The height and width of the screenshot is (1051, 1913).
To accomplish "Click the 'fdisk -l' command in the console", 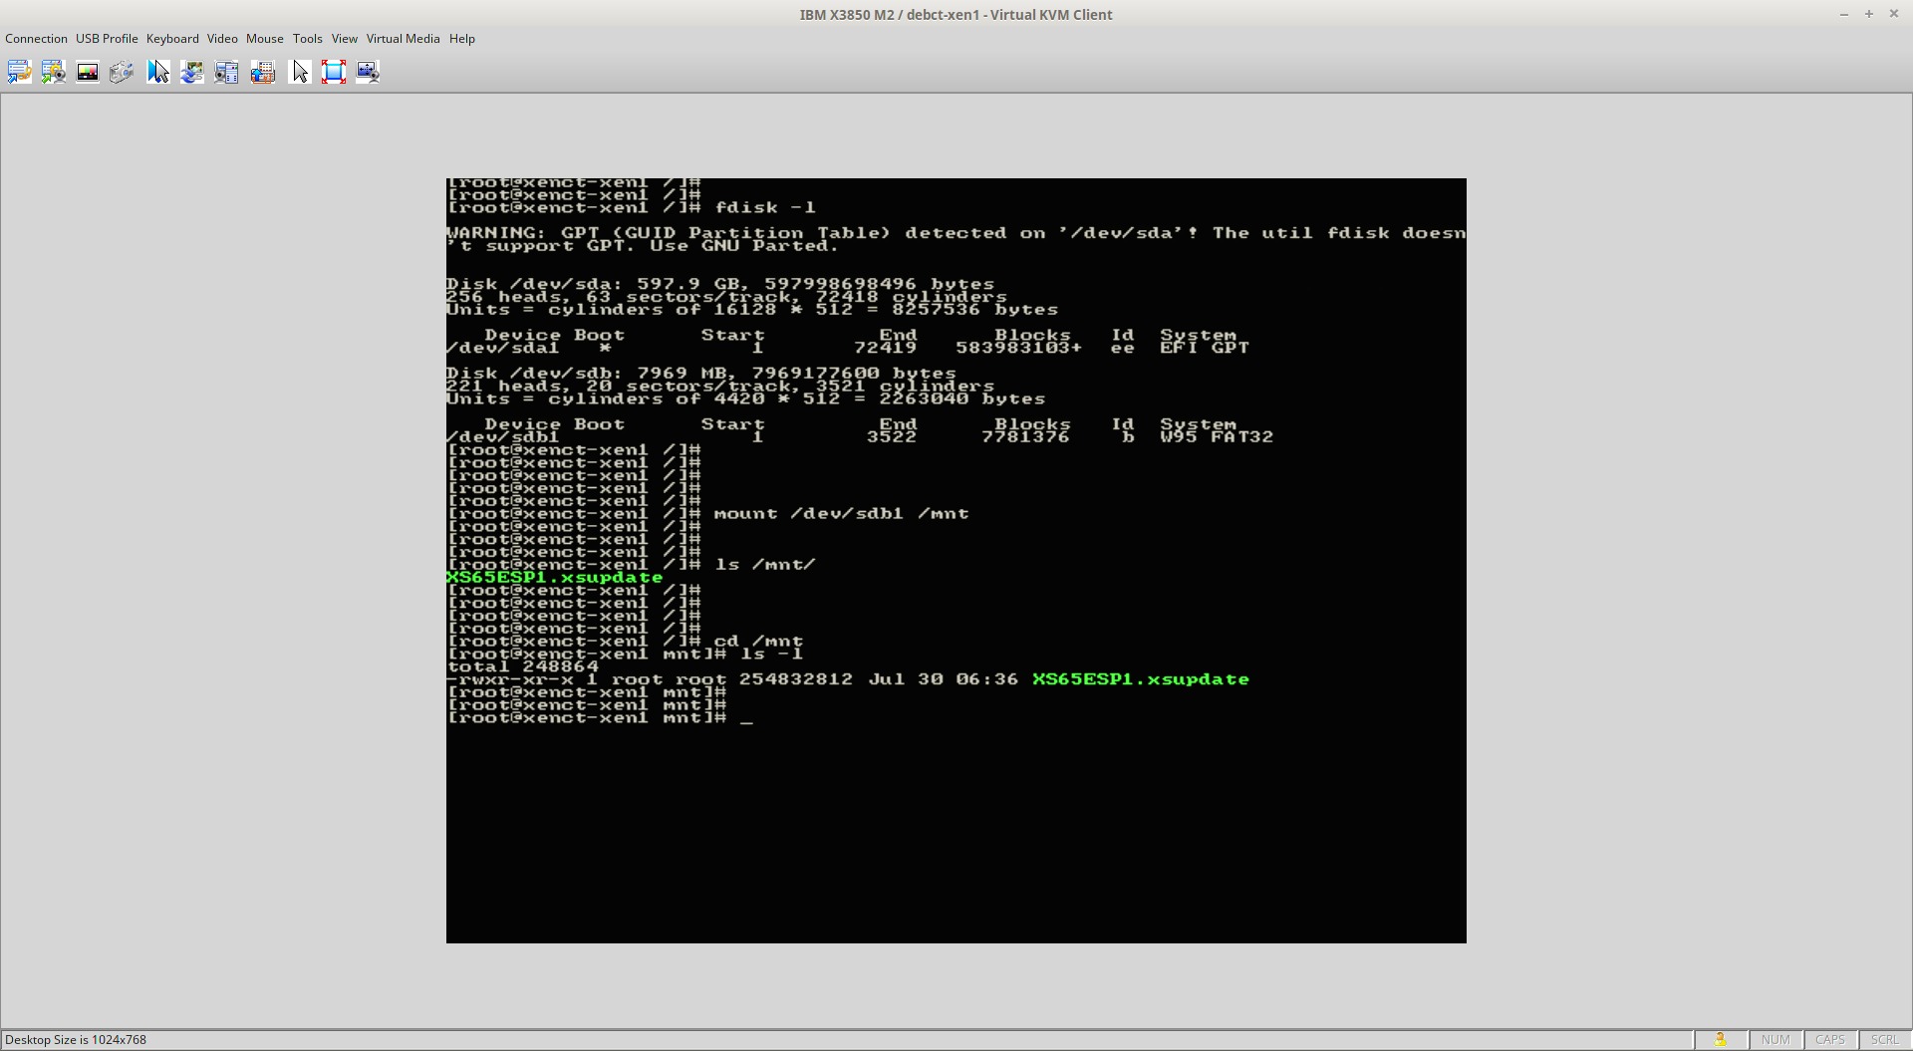I will [765, 207].
